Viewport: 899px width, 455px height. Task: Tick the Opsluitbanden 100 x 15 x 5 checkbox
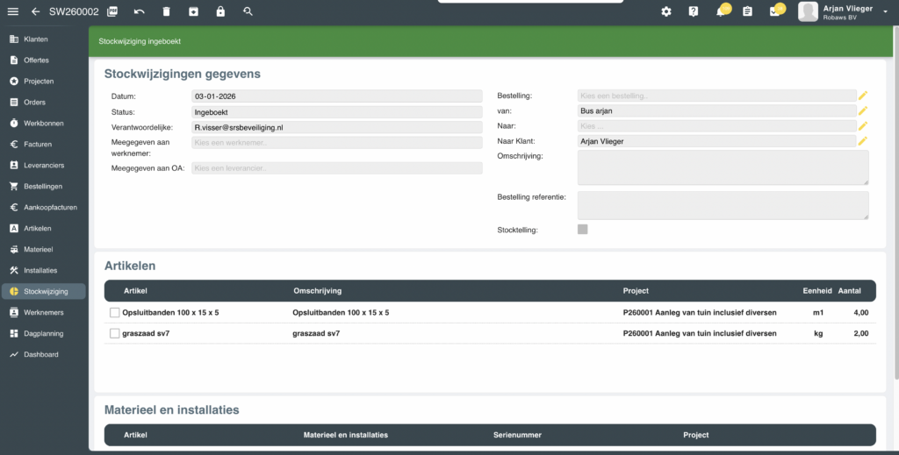[x=114, y=313]
